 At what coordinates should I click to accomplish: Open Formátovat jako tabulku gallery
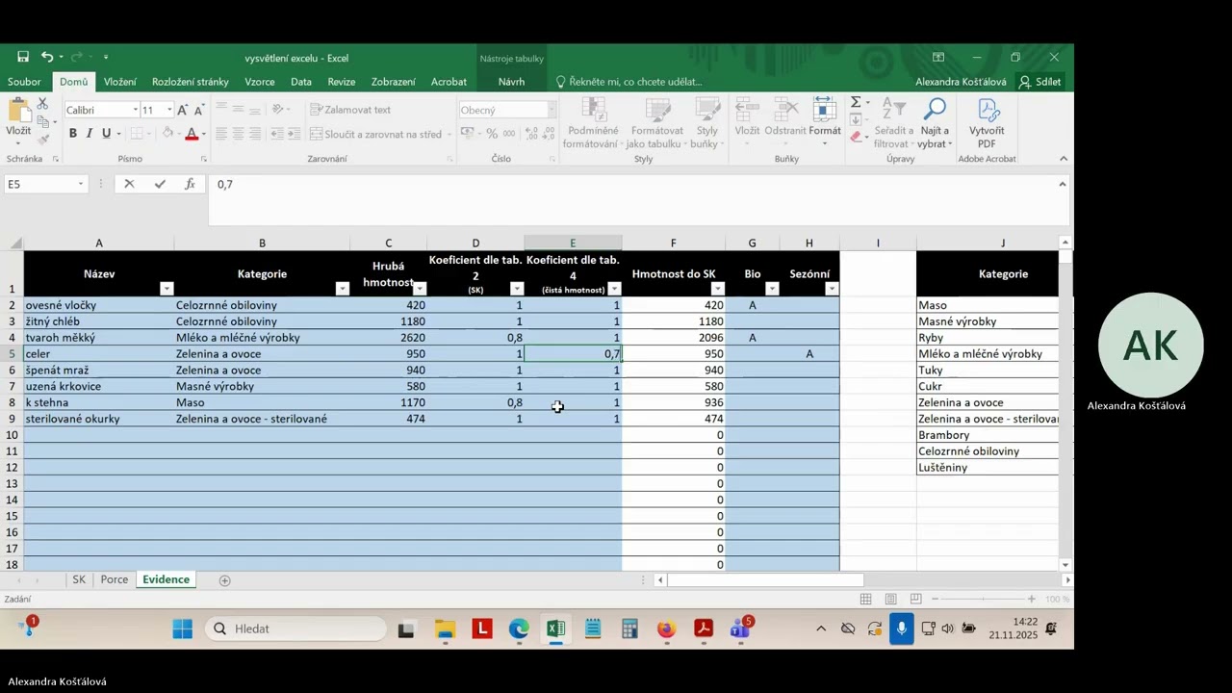[x=656, y=124]
